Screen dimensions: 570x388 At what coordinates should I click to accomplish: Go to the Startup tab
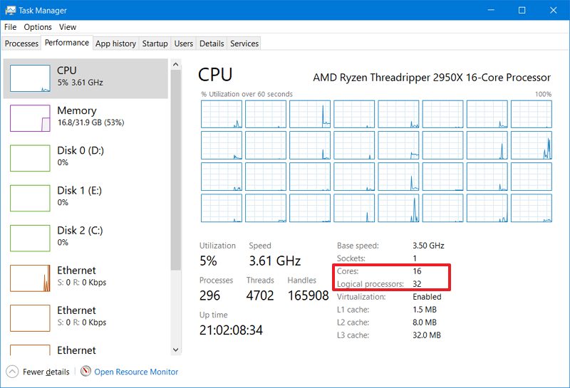[x=155, y=43]
